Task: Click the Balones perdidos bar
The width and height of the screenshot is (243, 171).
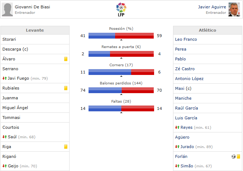Action: pos(121,90)
